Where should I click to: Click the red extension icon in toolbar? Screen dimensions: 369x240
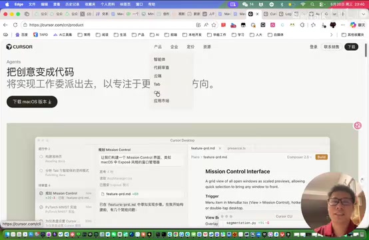click(x=223, y=25)
